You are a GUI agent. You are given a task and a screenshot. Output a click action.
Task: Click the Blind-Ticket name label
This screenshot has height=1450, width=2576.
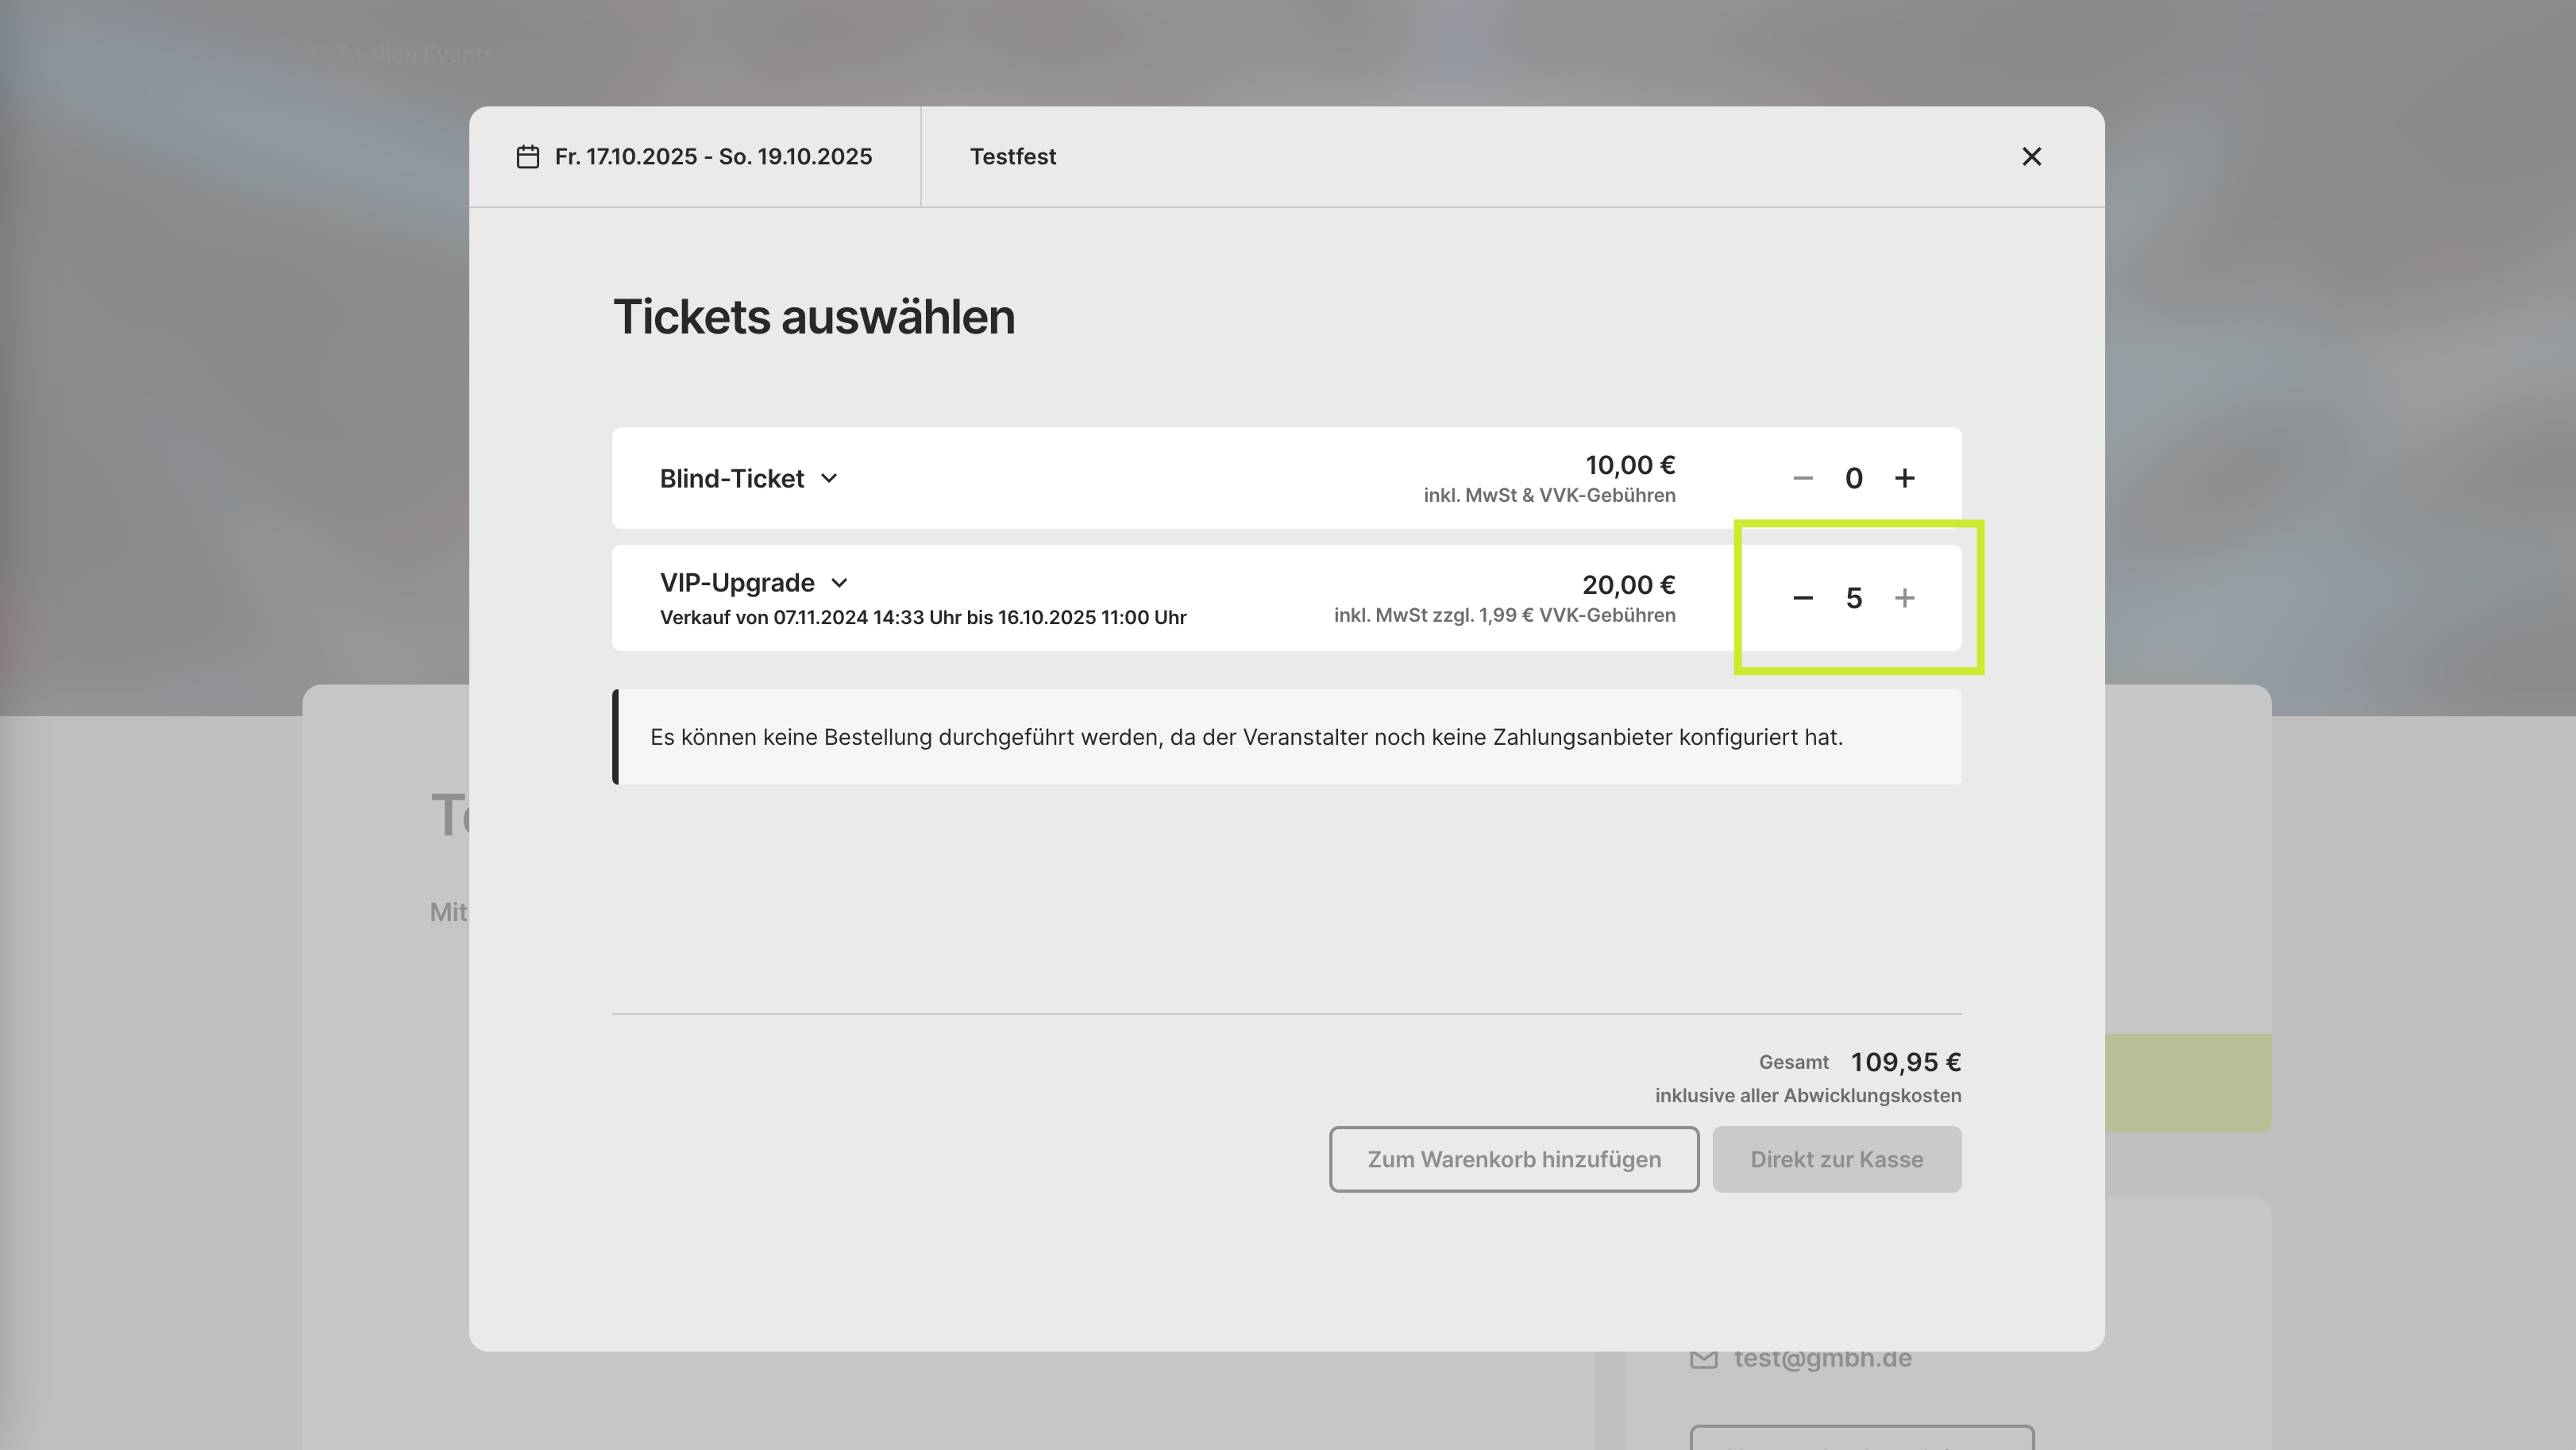pos(732,479)
